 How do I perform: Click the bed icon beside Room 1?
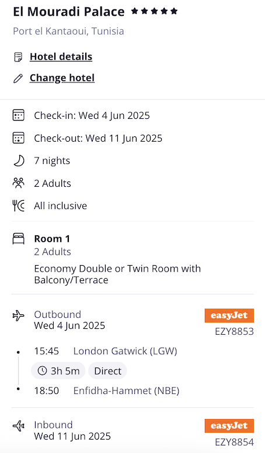[x=19, y=239]
